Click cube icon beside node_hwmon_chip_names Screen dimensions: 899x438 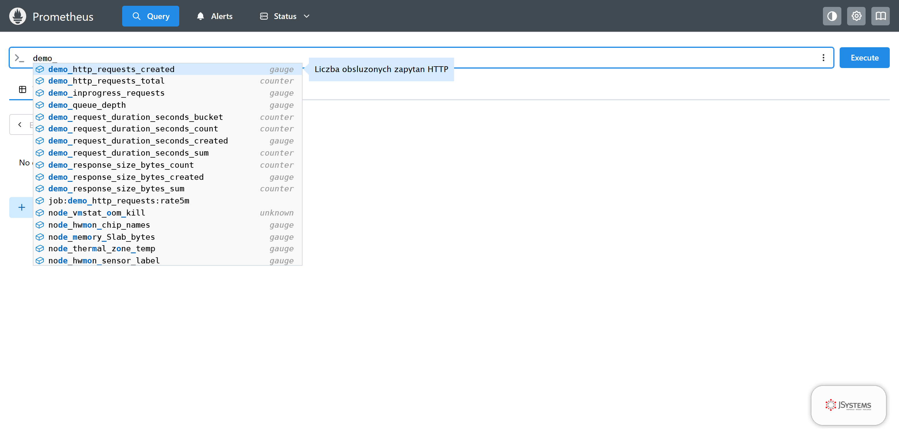click(40, 225)
